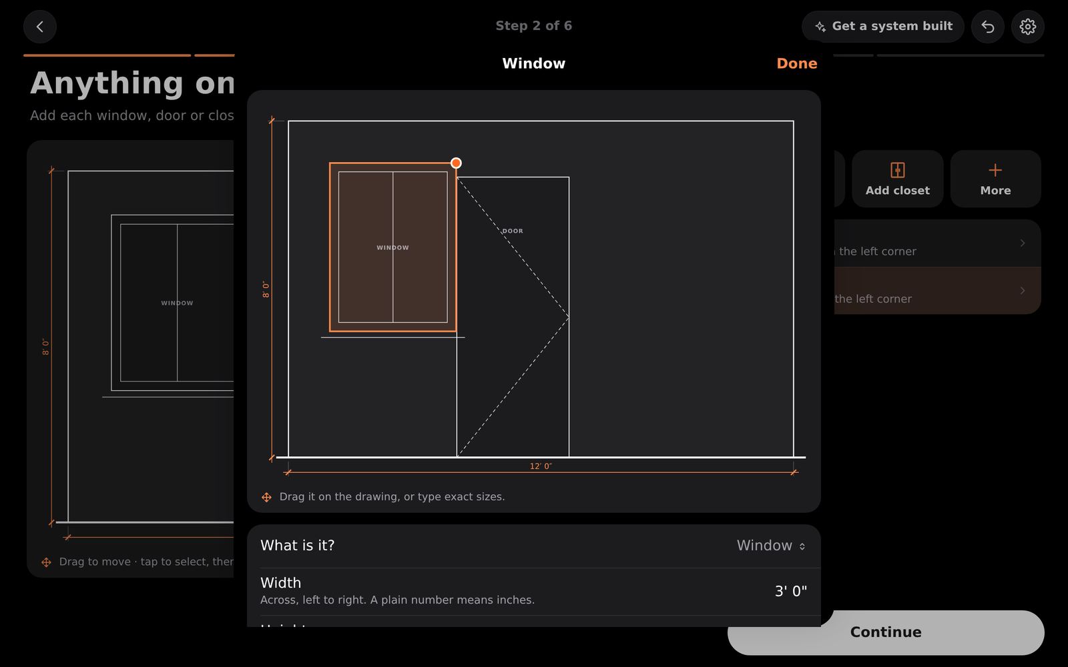The height and width of the screenshot is (667, 1068).
Task: Click the move icon beside "Drag to move" hint
Action: pos(46,562)
